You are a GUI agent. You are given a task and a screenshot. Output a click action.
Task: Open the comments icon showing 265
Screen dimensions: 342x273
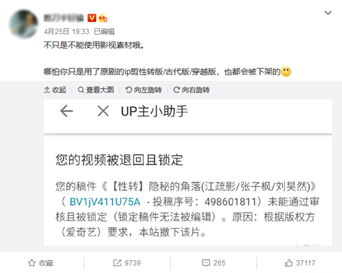(214, 263)
